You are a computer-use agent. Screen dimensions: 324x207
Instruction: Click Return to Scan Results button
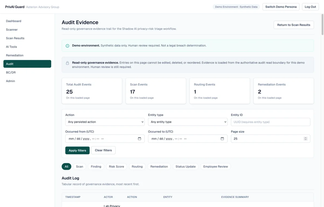294,25
